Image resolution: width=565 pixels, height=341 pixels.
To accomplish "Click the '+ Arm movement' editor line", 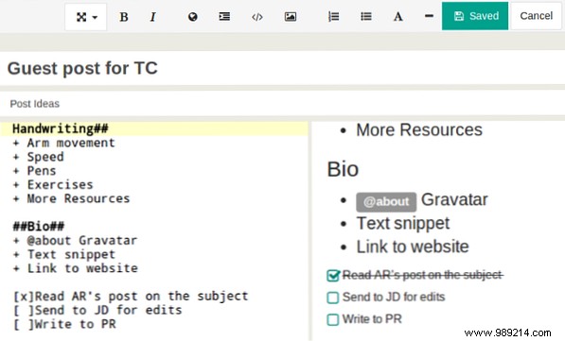I will tap(63, 143).
